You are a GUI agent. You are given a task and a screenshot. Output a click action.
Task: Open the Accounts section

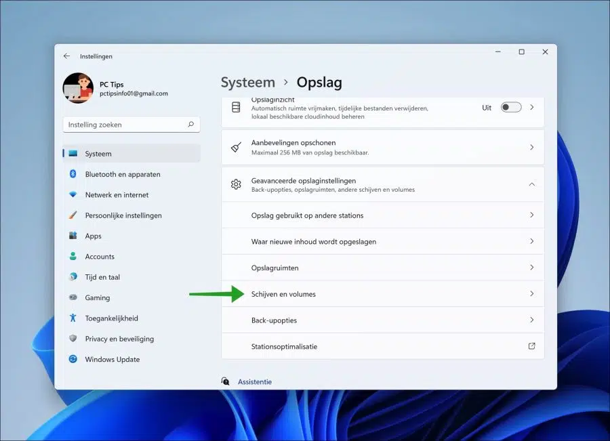[x=131, y=257]
